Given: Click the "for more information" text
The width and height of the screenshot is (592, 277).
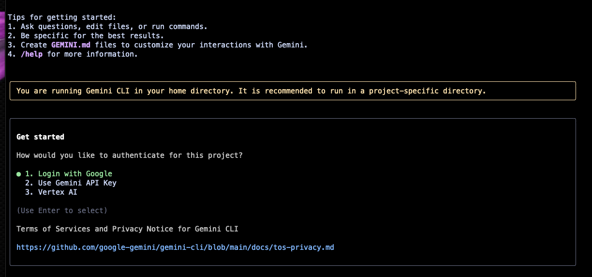Looking at the screenshot, I should pos(92,54).
